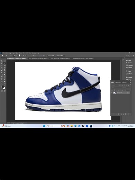This screenshot has width=135, height=180.
Task: Choose Subtract from Selection mode
Action: 17,56
